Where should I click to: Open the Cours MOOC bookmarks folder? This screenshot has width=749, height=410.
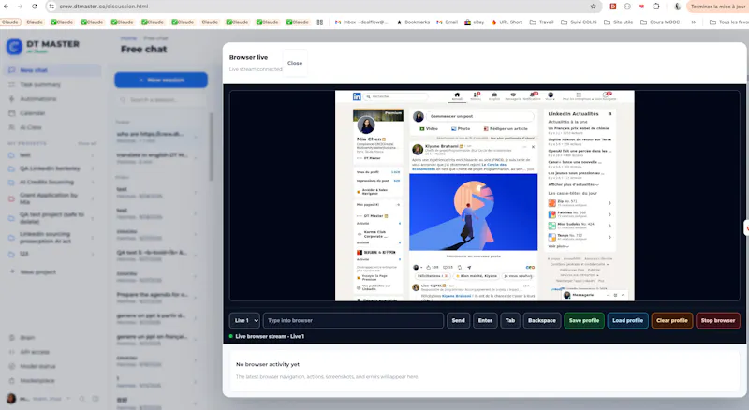pos(660,22)
